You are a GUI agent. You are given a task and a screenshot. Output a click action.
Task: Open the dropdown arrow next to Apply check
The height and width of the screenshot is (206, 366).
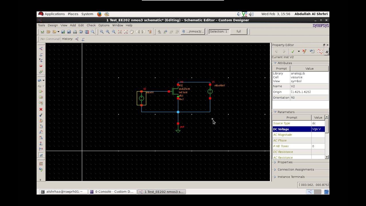click(299, 51)
